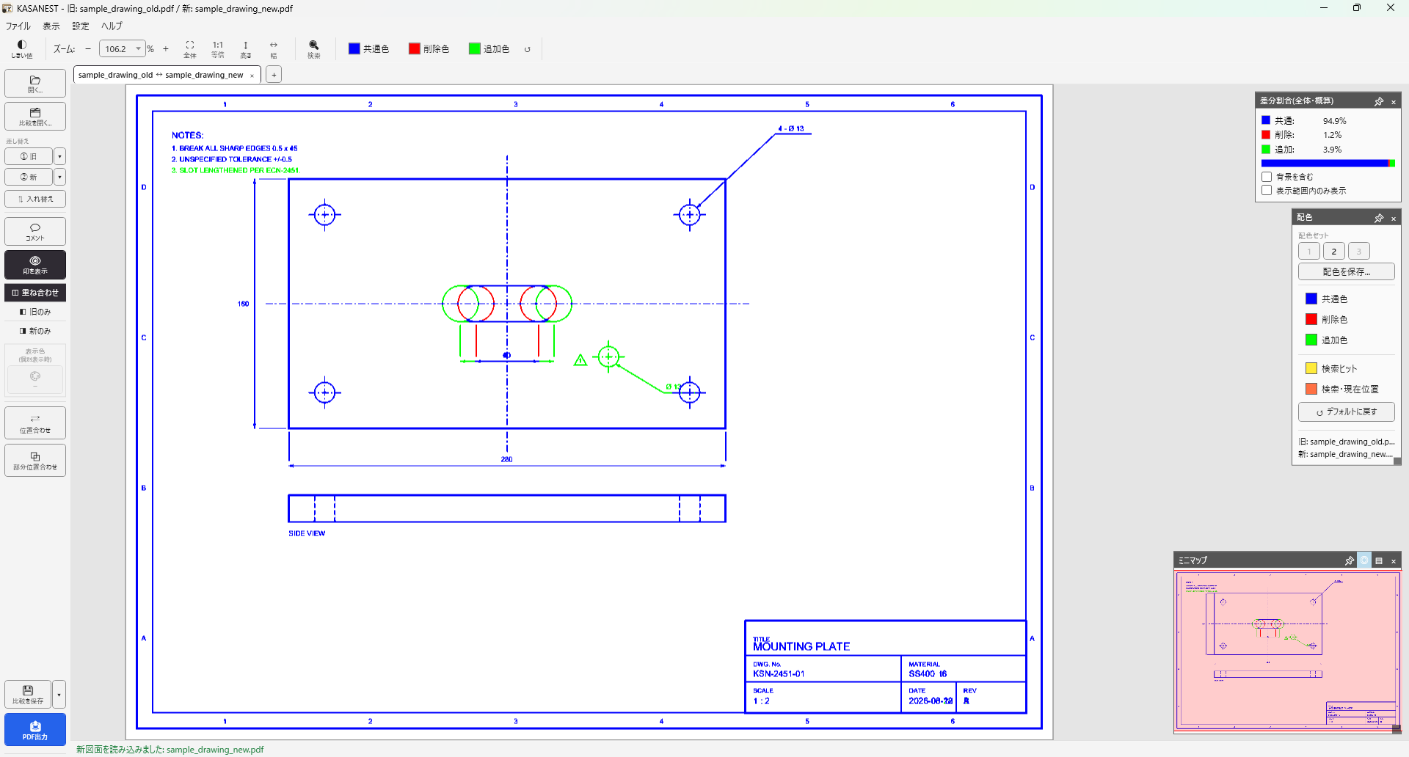Click the list icon in ミニマップ header
Image resolution: width=1409 pixels, height=757 pixels.
coord(1379,560)
